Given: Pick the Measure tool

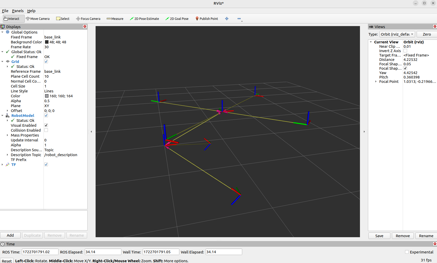Looking at the screenshot, I should pyautogui.click(x=115, y=19).
